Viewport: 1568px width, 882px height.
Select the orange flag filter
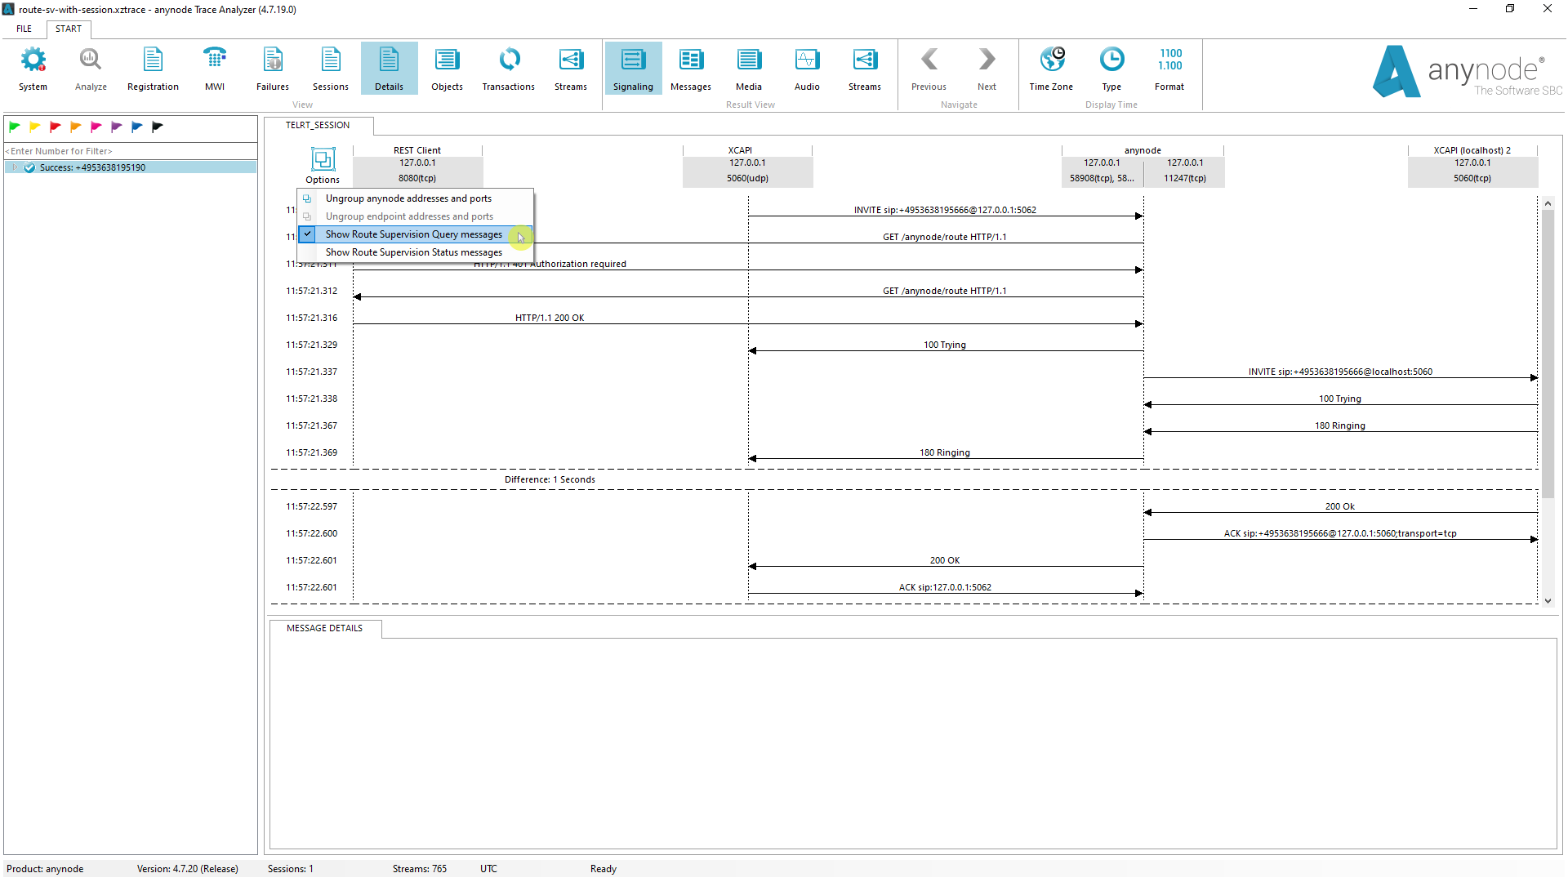pos(75,127)
